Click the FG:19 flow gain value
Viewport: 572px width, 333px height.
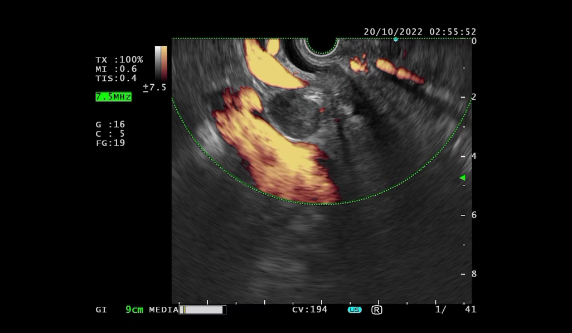(110, 143)
